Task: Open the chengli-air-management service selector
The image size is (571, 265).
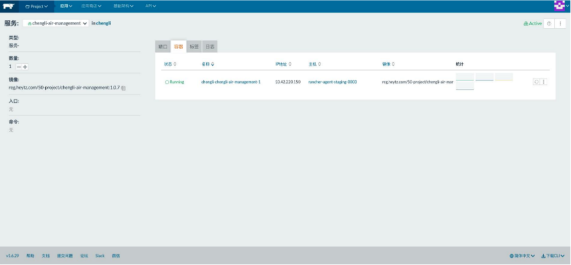Action: (x=56, y=23)
